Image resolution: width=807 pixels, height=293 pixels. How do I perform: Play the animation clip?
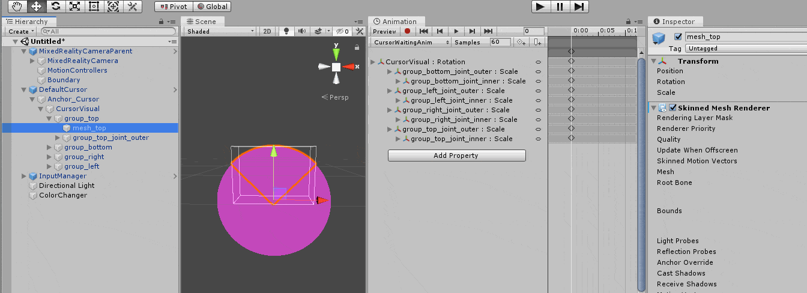pos(456,31)
